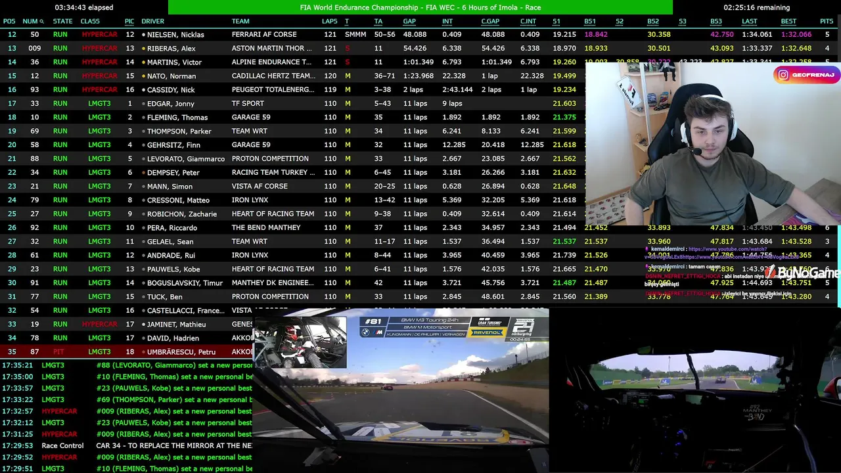Select driver FLEMING, Thomas in timing table

[177, 117]
